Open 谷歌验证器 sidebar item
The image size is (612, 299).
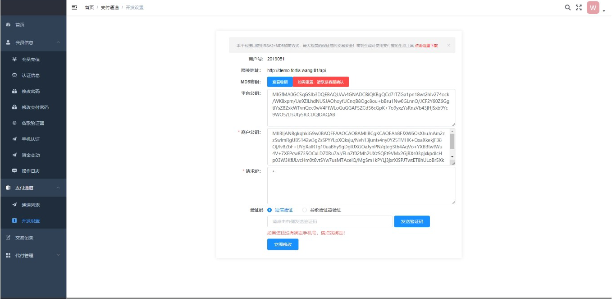click(32, 123)
